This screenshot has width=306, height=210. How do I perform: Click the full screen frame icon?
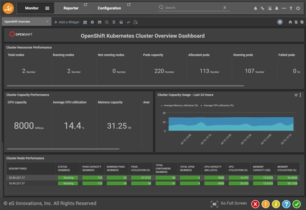tap(214, 204)
